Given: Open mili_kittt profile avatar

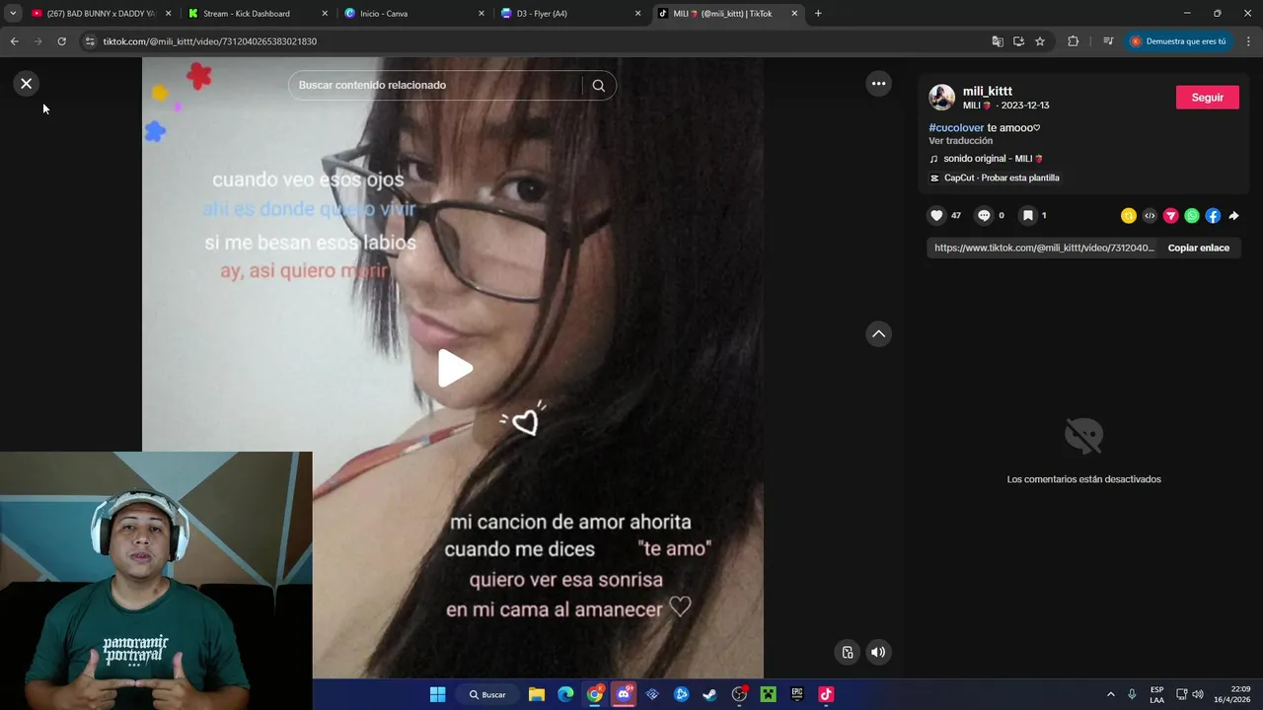Looking at the screenshot, I should coord(941,98).
